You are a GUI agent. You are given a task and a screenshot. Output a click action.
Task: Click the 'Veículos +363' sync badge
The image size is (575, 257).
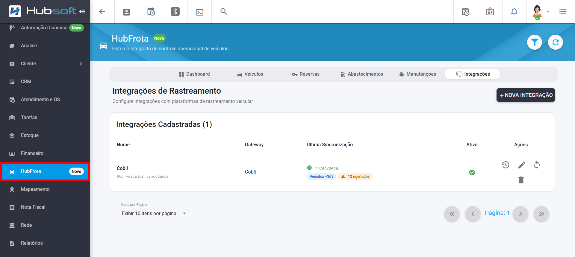(321, 177)
